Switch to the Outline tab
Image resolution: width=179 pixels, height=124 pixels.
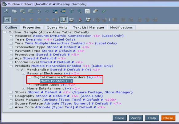click(11, 27)
